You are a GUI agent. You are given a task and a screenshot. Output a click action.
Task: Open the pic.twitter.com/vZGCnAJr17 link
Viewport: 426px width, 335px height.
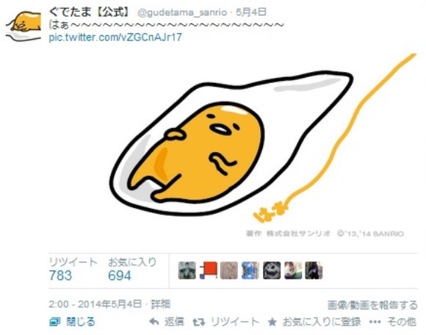pyautogui.click(x=115, y=37)
